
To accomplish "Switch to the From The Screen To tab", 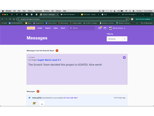I will coord(131,15).
